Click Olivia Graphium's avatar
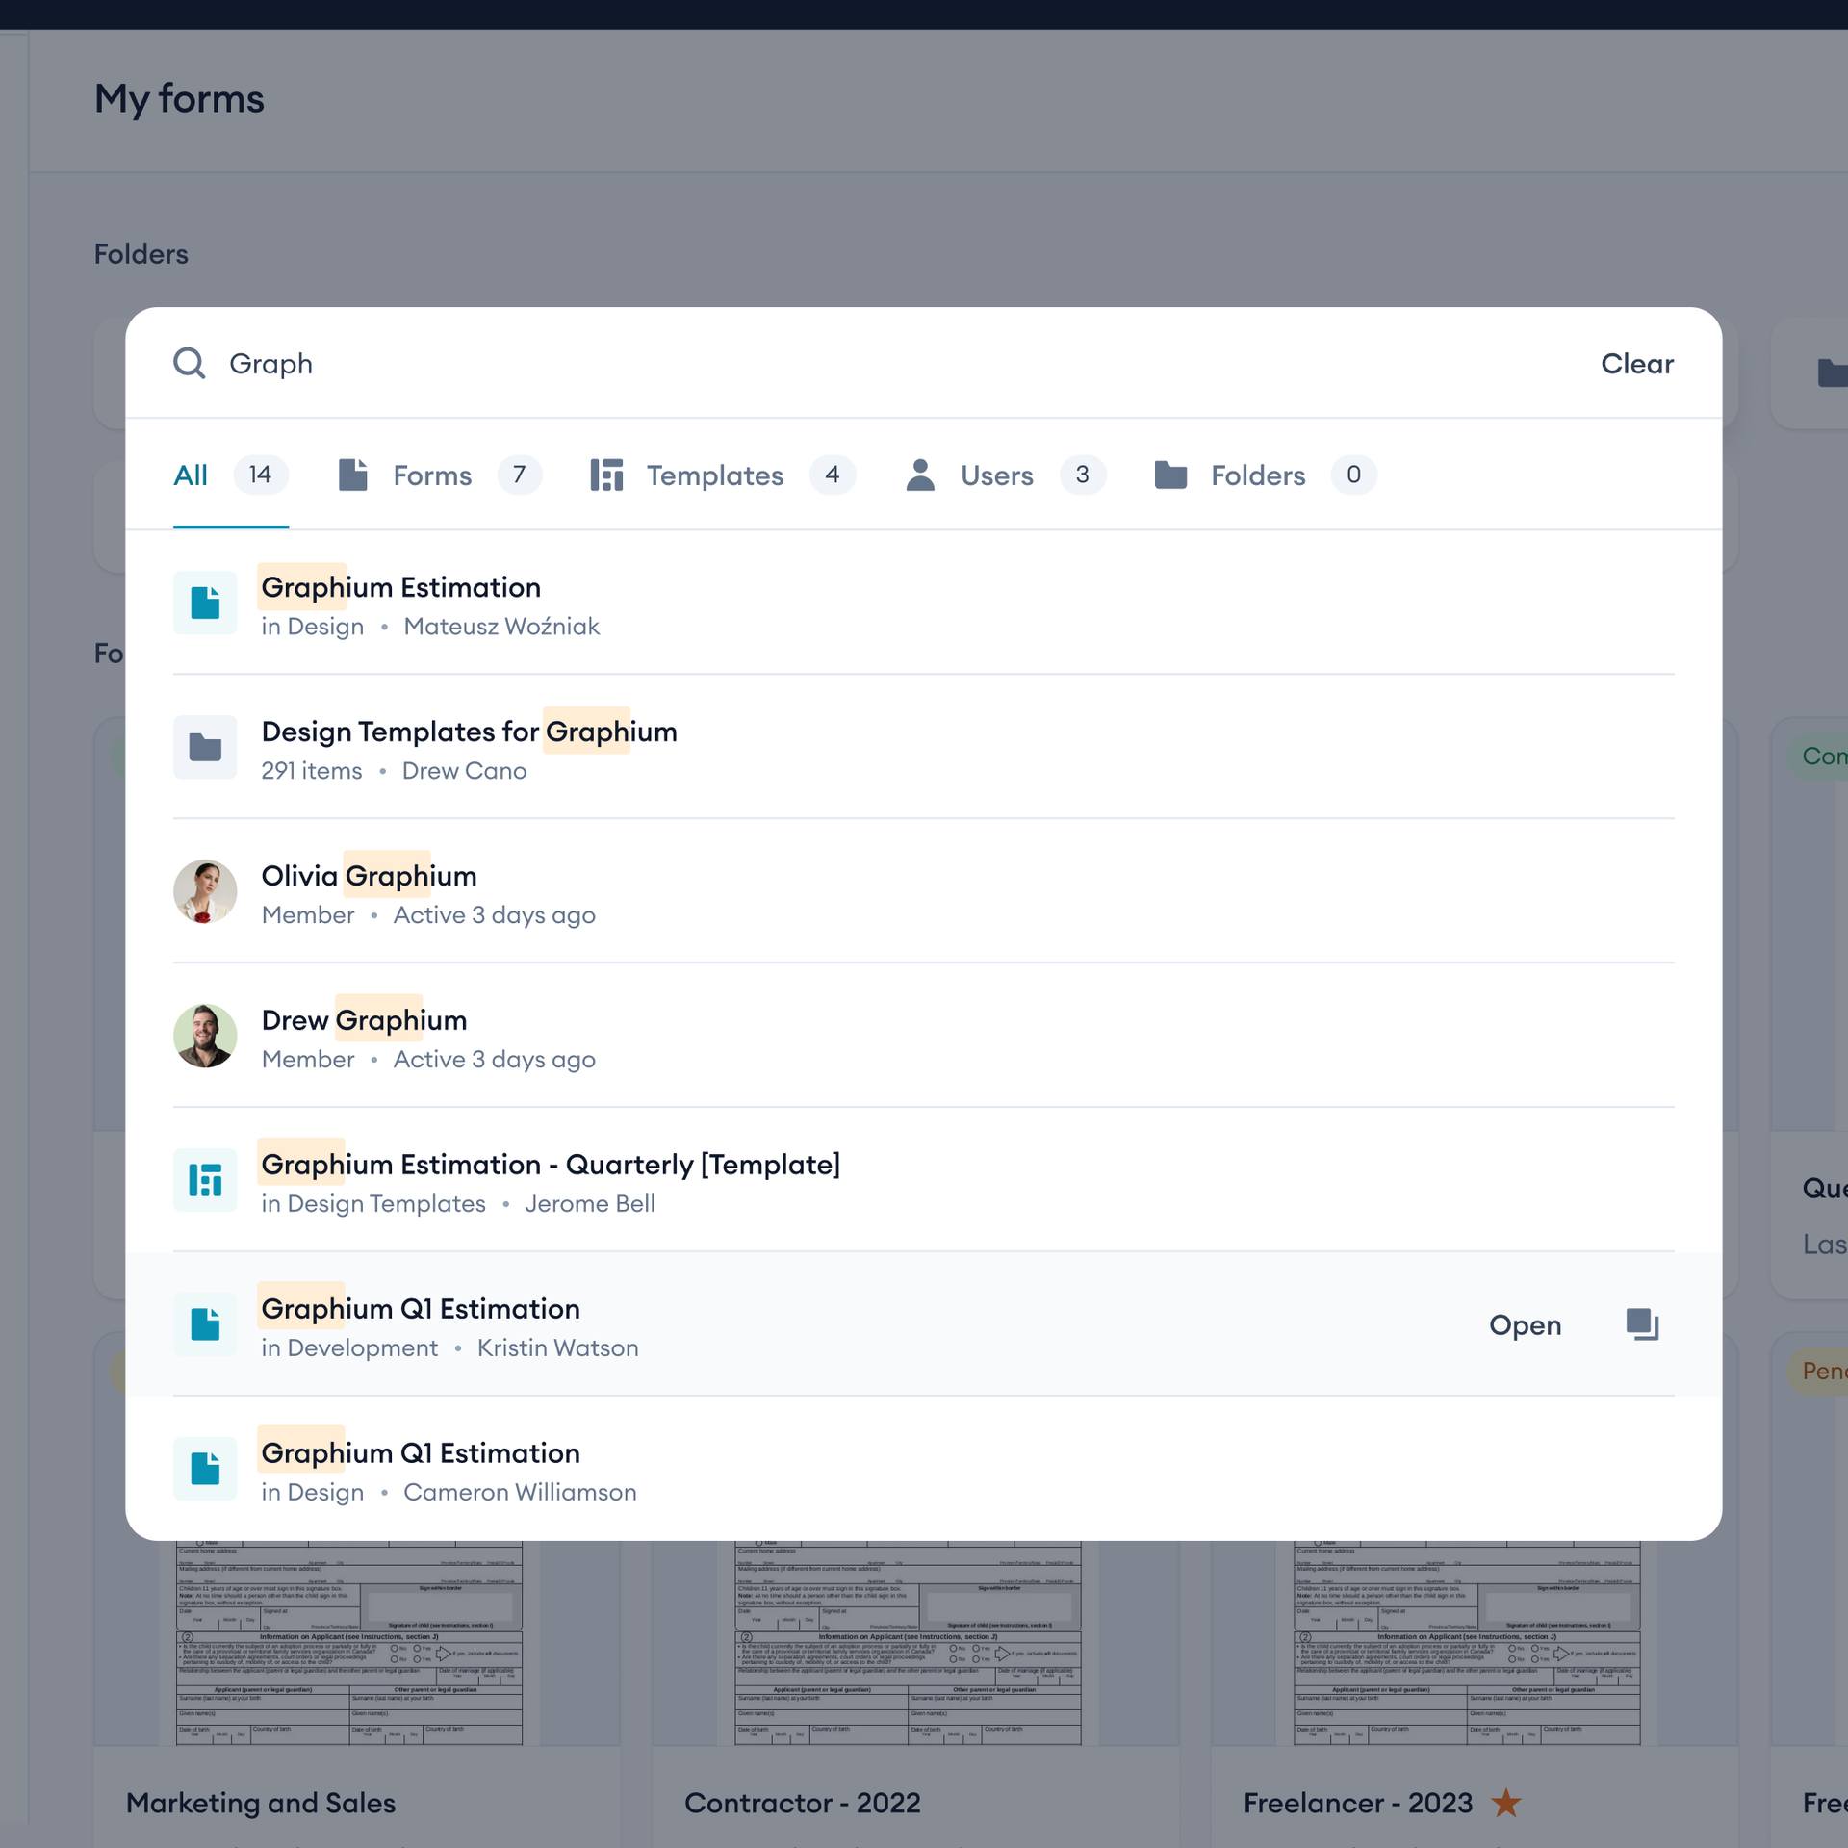This screenshot has height=1848, width=1848. (x=205, y=891)
